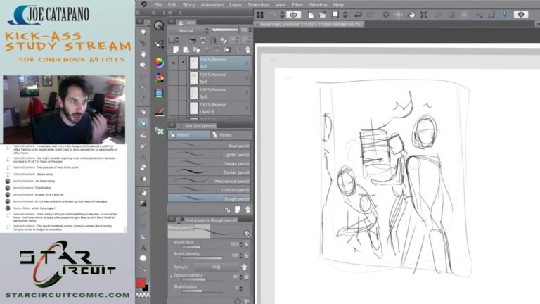Open the Texture selection dropdown

(x=217, y=267)
